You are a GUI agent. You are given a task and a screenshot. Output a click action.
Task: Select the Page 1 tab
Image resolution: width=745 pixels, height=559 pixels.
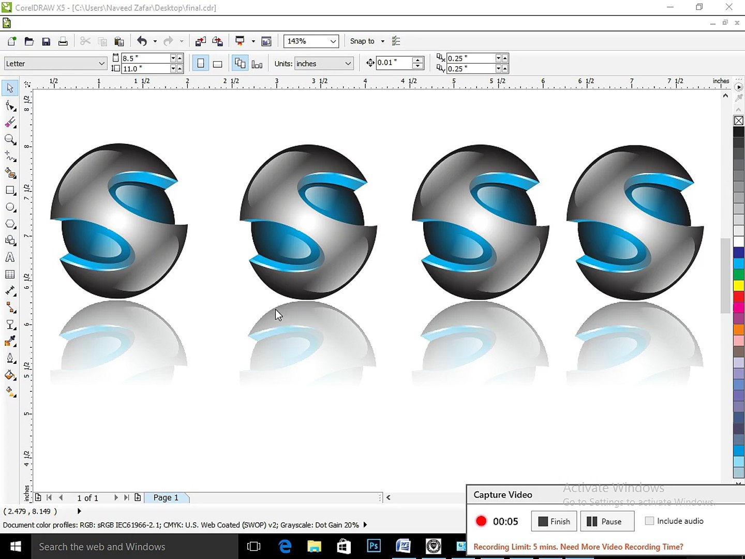pos(166,497)
